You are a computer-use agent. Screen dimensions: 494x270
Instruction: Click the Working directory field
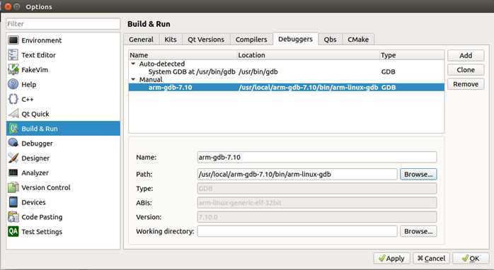click(x=297, y=231)
